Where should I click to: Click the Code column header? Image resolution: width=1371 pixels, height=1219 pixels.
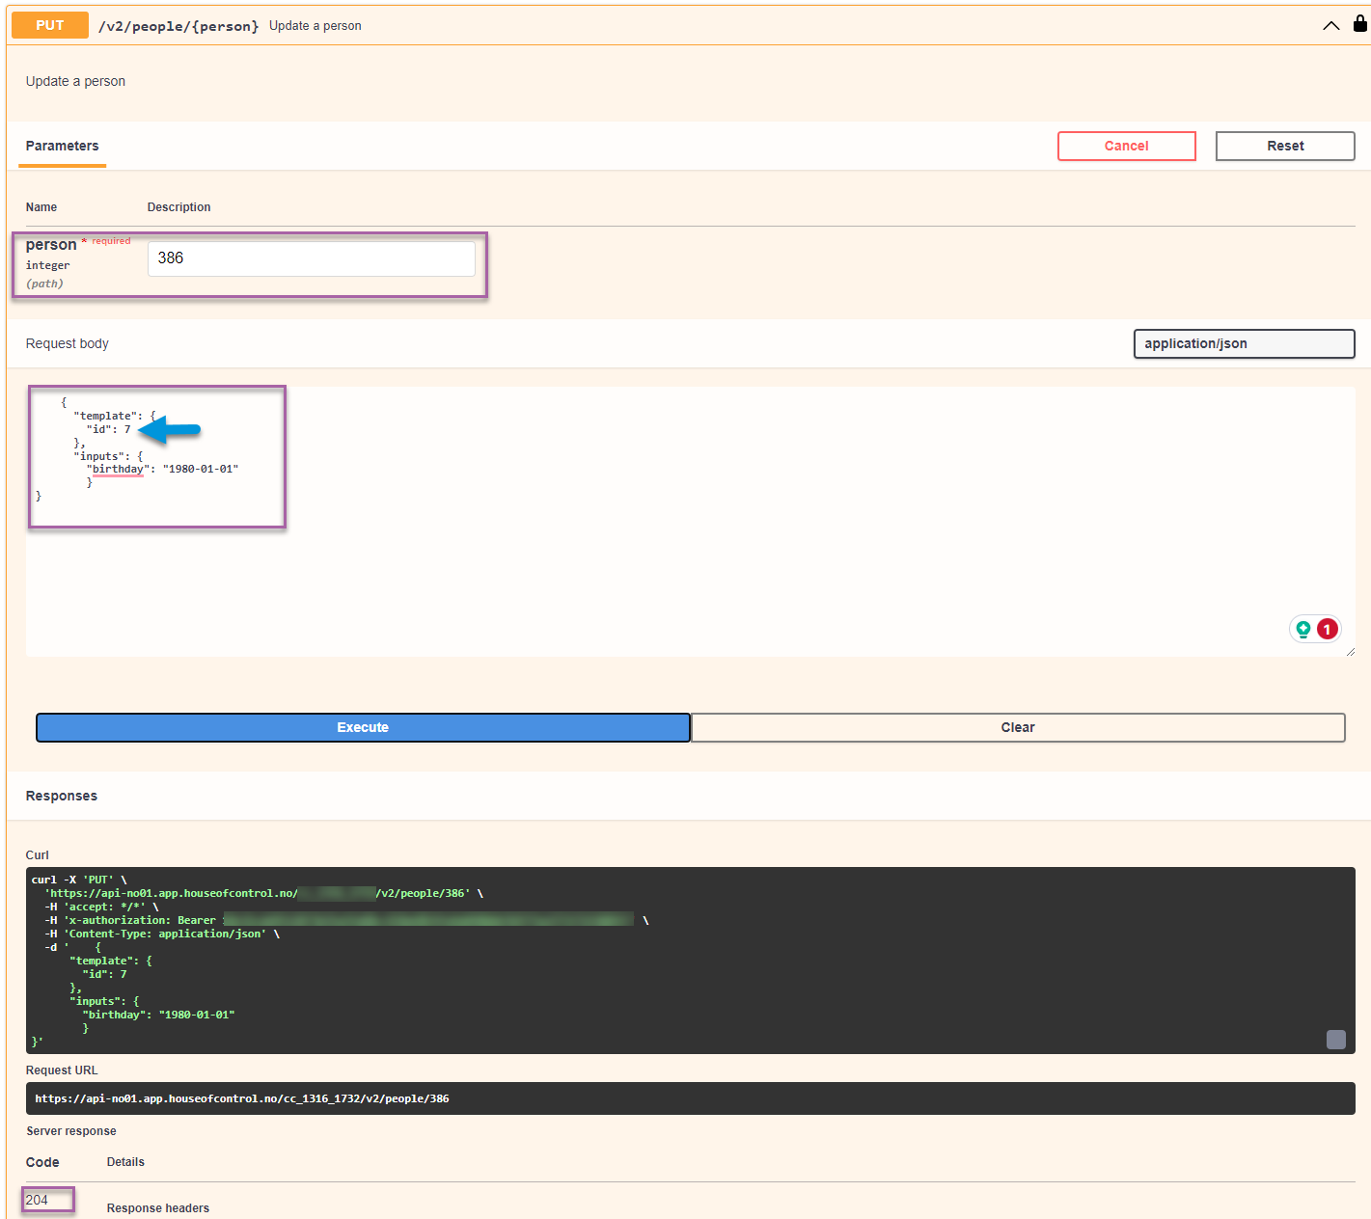click(x=42, y=1162)
